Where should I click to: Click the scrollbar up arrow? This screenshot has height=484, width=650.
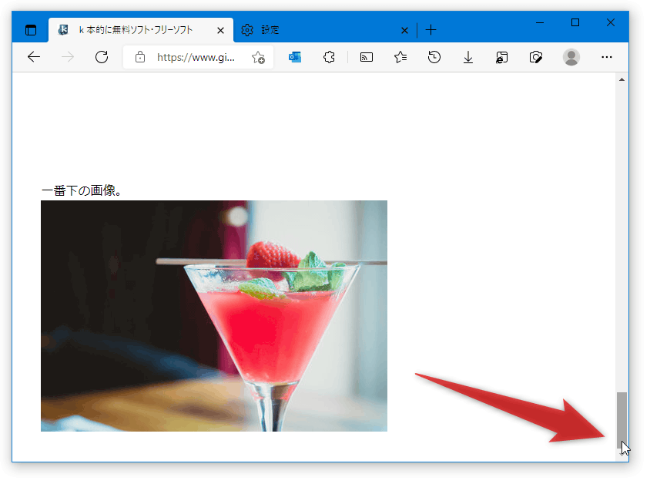tap(622, 79)
